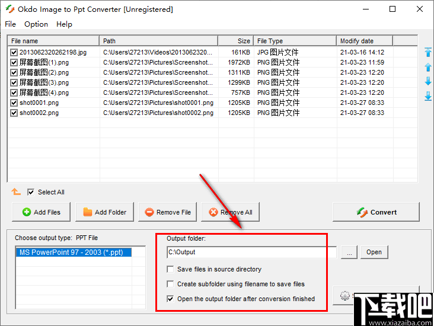The height and width of the screenshot is (326, 434).
Task: Disable Open the output folder after conversion
Action: pyautogui.click(x=170, y=299)
